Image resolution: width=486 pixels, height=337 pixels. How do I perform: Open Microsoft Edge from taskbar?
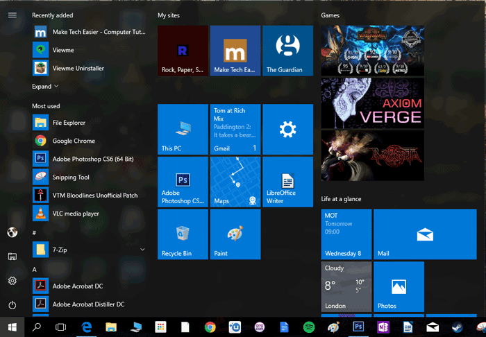tap(87, 327)
